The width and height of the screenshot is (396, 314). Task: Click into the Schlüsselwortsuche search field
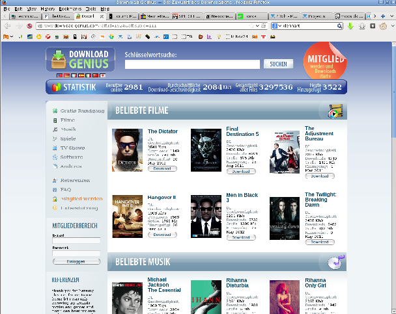(192, 64)
